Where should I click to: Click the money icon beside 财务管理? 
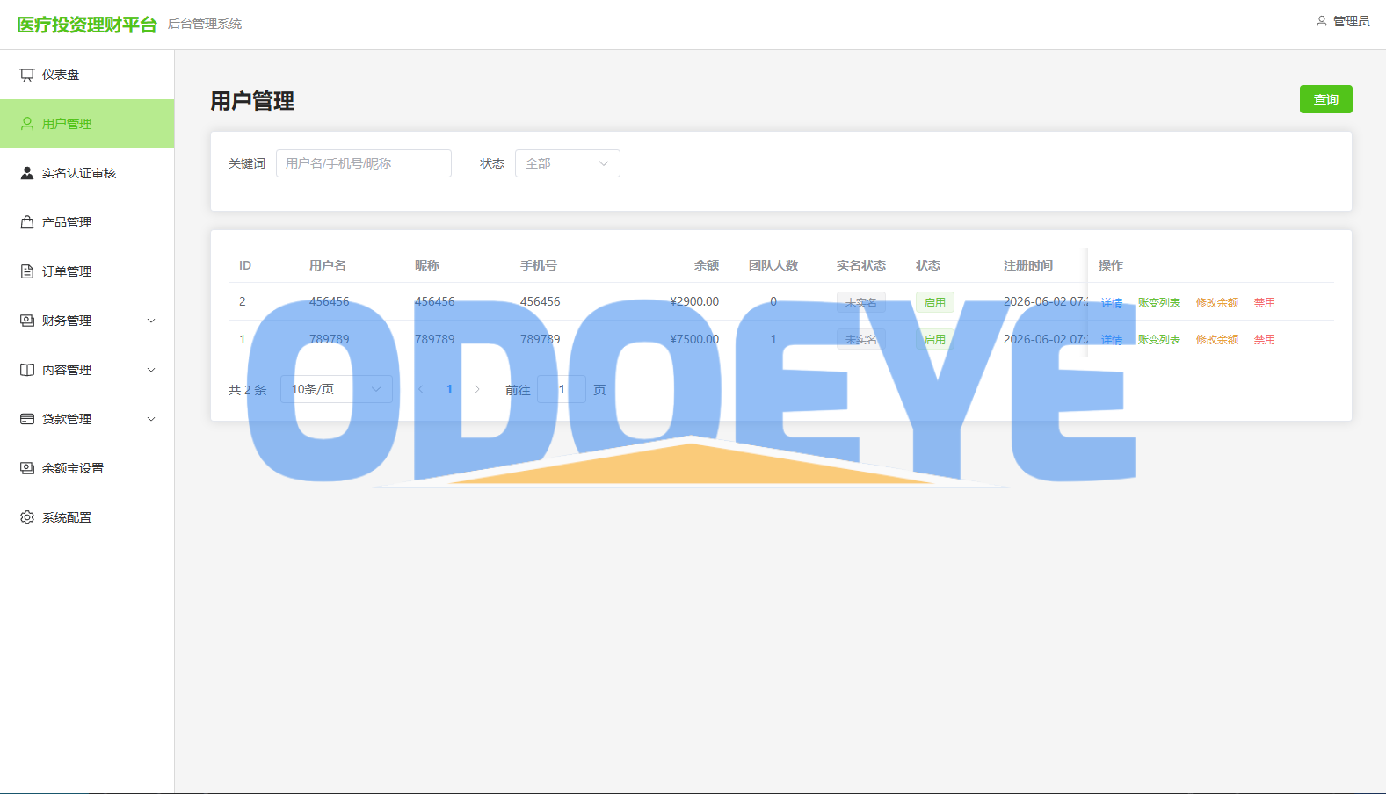[x=27, y=321]
